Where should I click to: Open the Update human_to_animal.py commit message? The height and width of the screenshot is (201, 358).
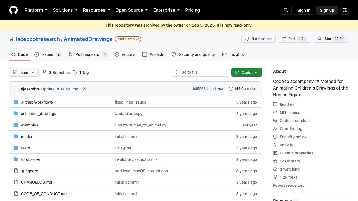point(140,125)
